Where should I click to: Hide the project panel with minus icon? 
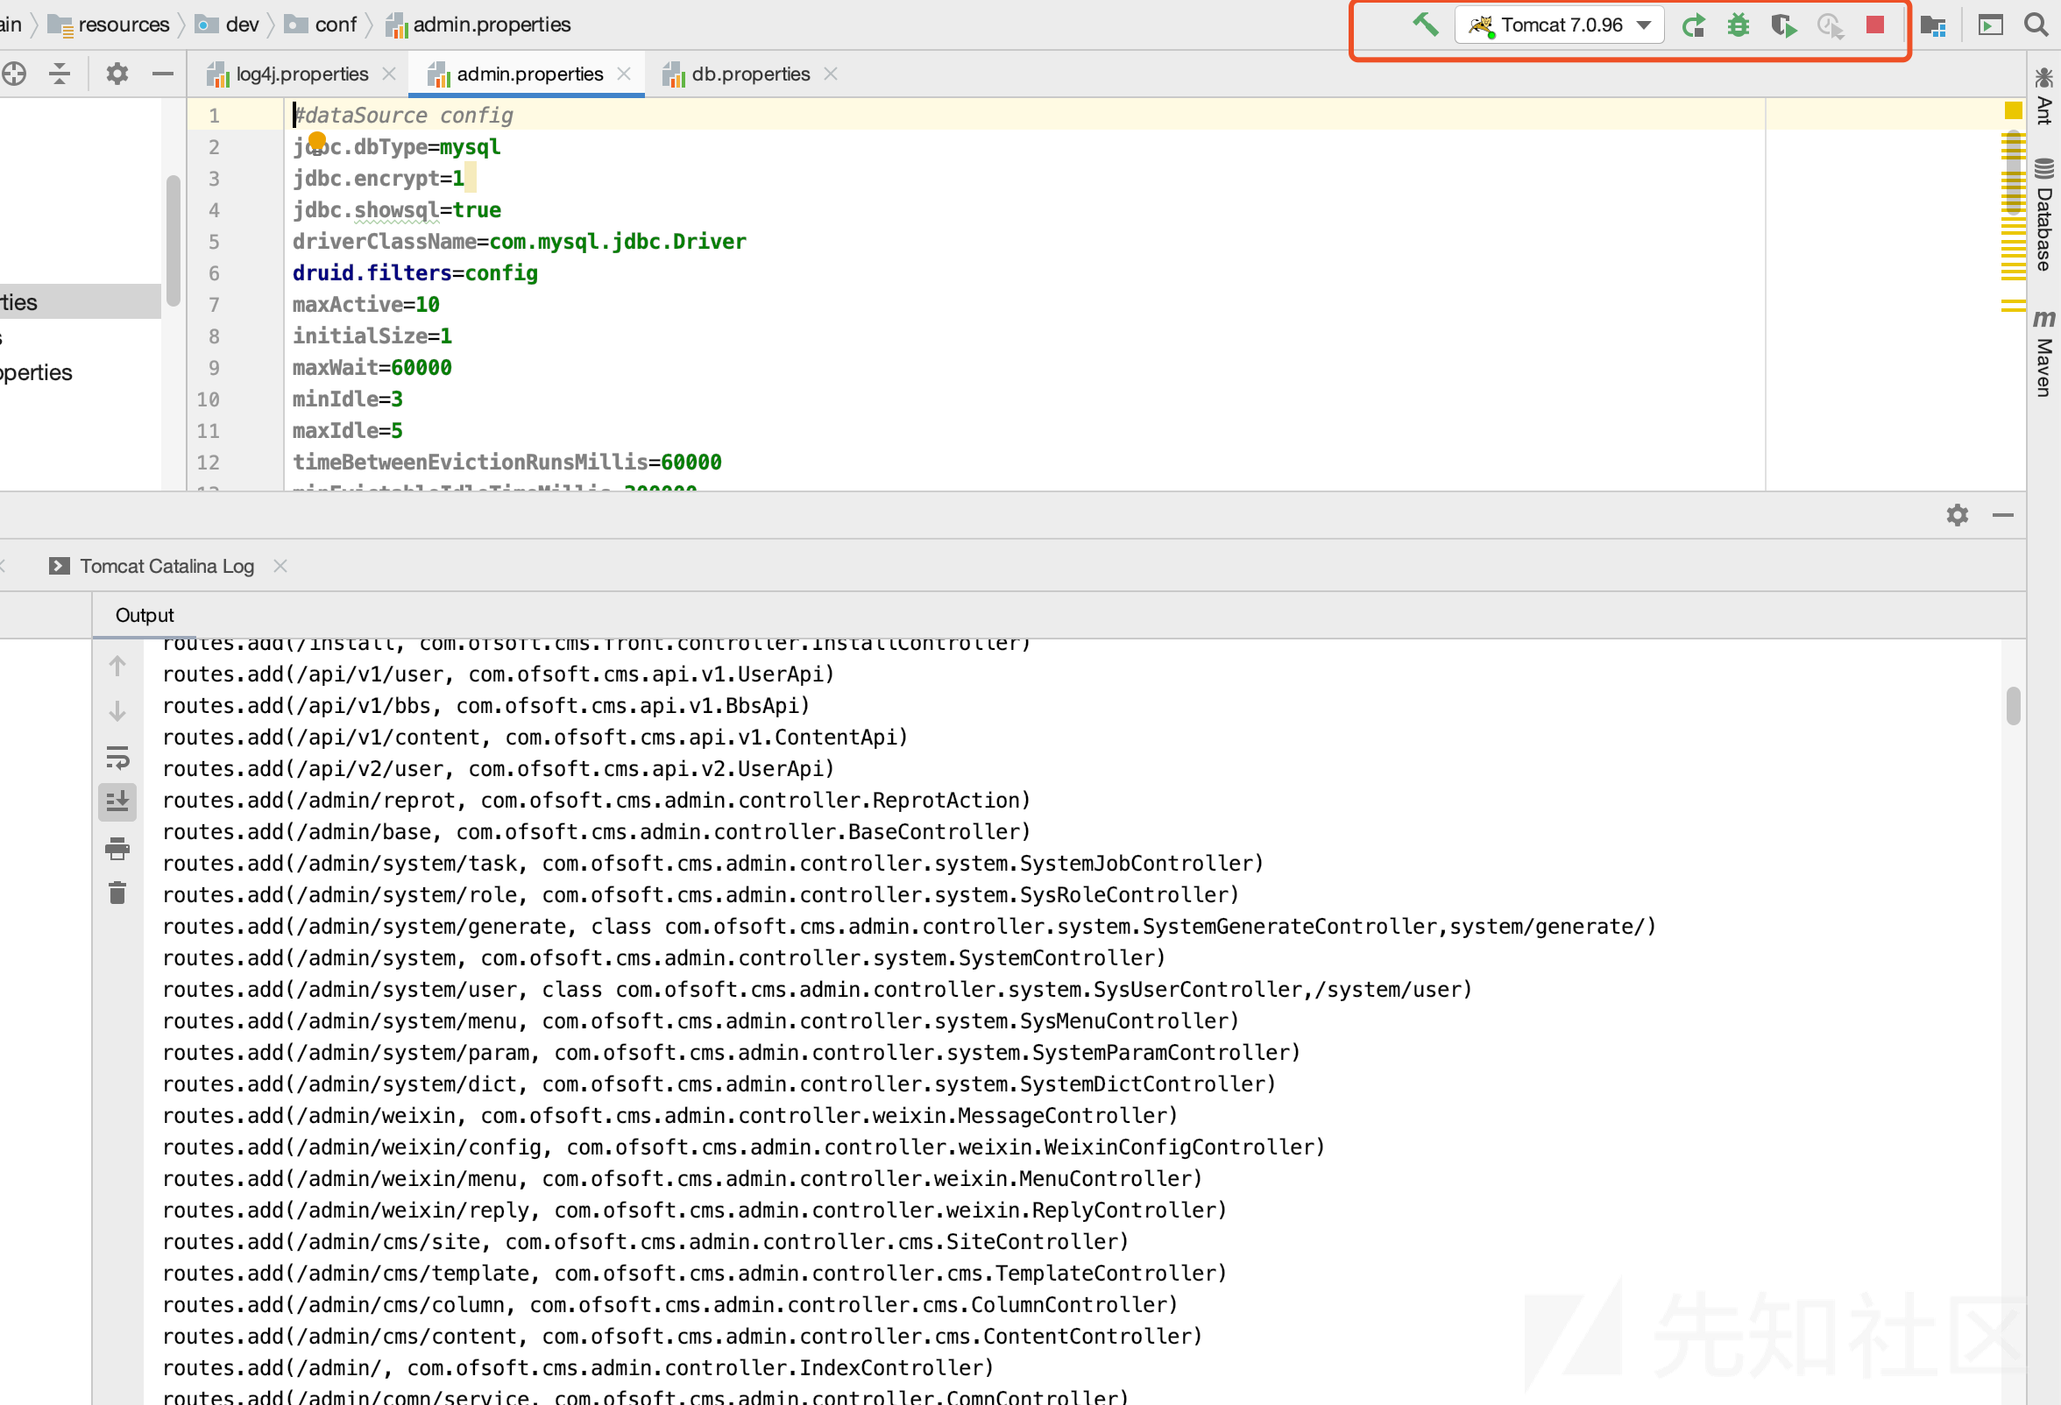162,74
